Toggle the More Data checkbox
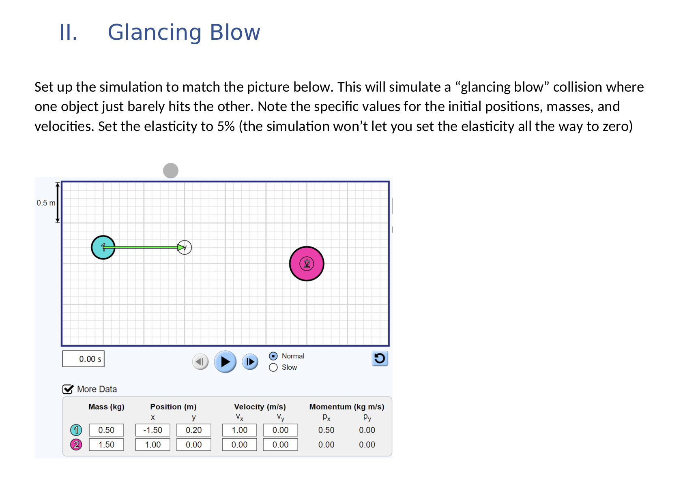Viewport: 683px width, 480px height. 67,389
